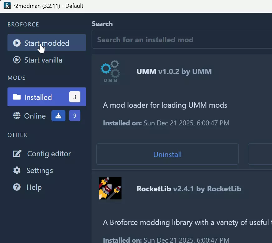Uninstall the UMM mod

(167, 154)
